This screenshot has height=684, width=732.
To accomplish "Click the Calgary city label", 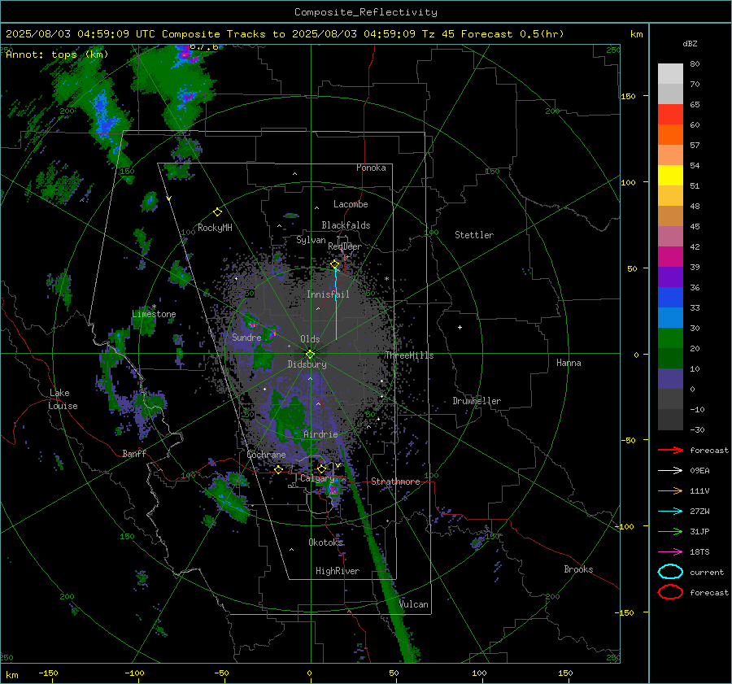I will (317, 478).
